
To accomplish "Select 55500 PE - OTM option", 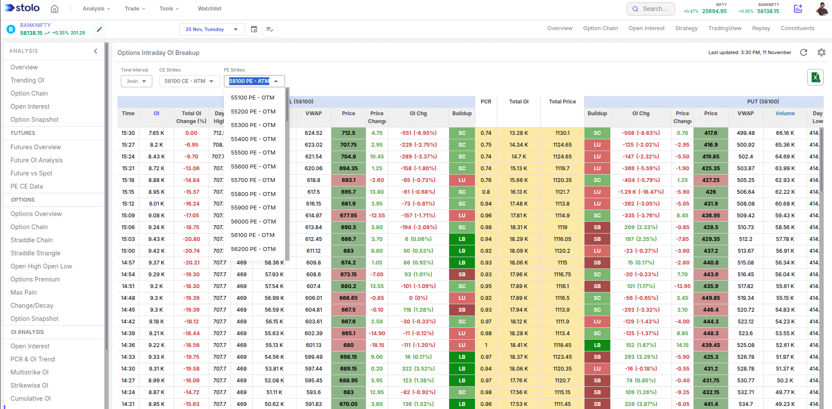I will [x=253, y=153].
